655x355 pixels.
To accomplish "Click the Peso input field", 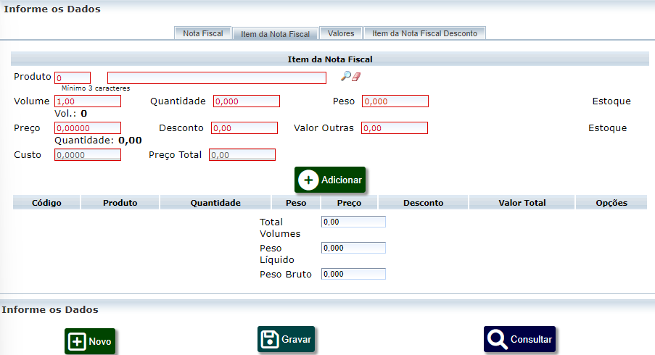I will click(395, 101).
